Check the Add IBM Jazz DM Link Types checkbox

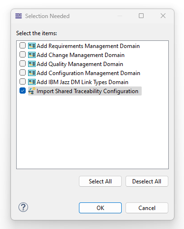[x=22, y=82]
